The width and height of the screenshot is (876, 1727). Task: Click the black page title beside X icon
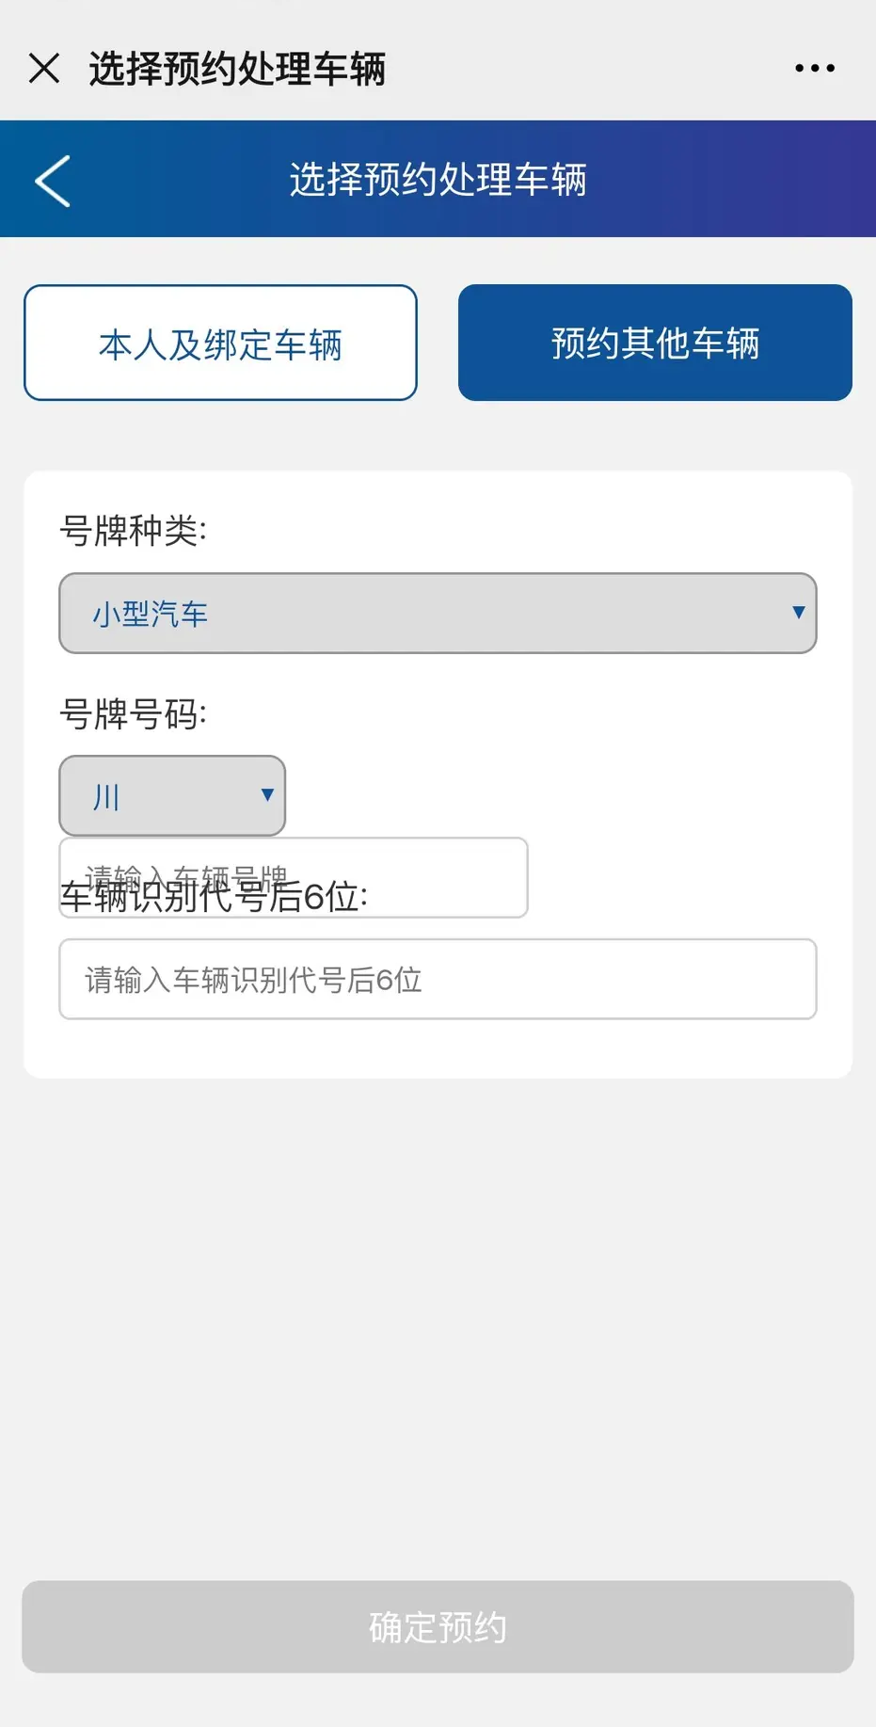[237, 69]
